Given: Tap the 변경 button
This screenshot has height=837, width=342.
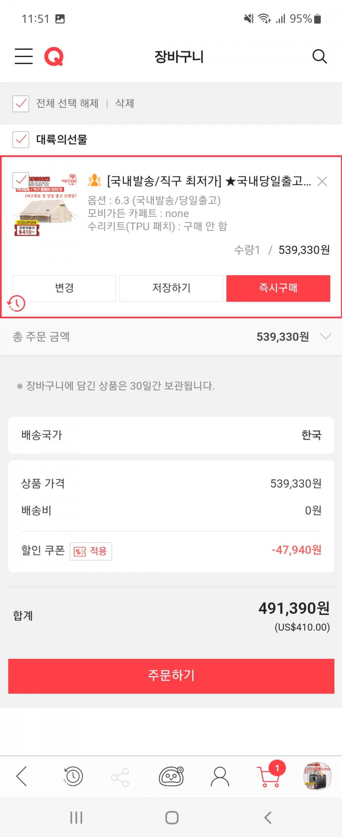Looking at the screenshot, I should (x=64, y=288).
